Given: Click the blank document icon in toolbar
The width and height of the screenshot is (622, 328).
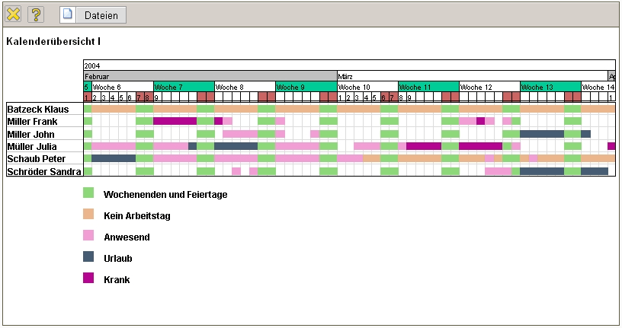Looking at the screenshot, I should pyautogui.click(x=68, y=15).
